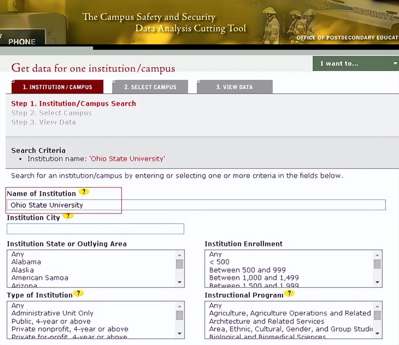The height and width of the screenshot is (345, 399).
Task: Click 'Step 2. Select Campus' text
Action: 51,113
